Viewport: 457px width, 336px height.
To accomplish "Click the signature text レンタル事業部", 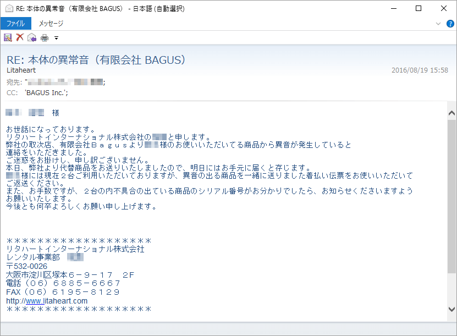I will click(x=33, y=257).
